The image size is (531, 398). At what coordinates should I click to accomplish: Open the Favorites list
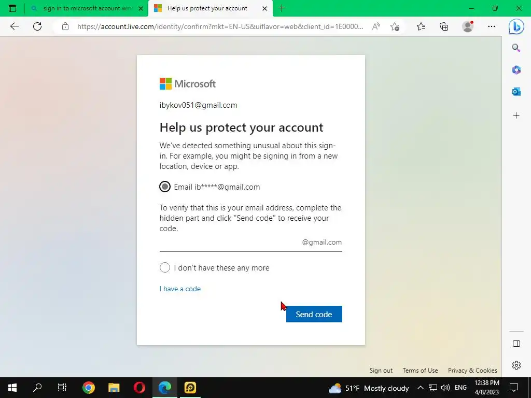(x=421, y=26)
